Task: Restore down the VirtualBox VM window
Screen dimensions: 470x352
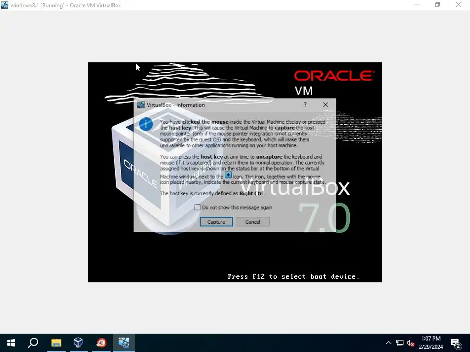Action: (437, 5)
